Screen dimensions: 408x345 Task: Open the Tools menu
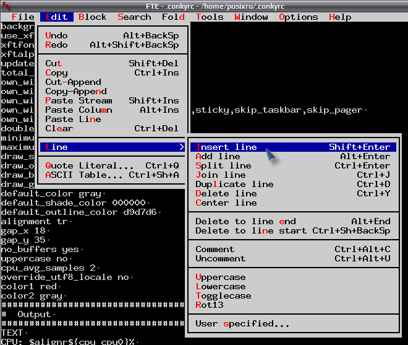210,17
